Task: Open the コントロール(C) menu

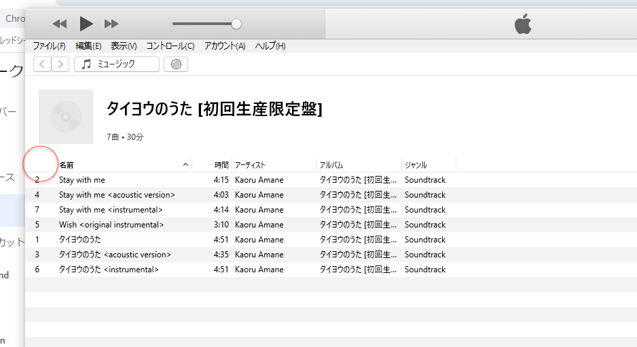Action: [170, 46]
